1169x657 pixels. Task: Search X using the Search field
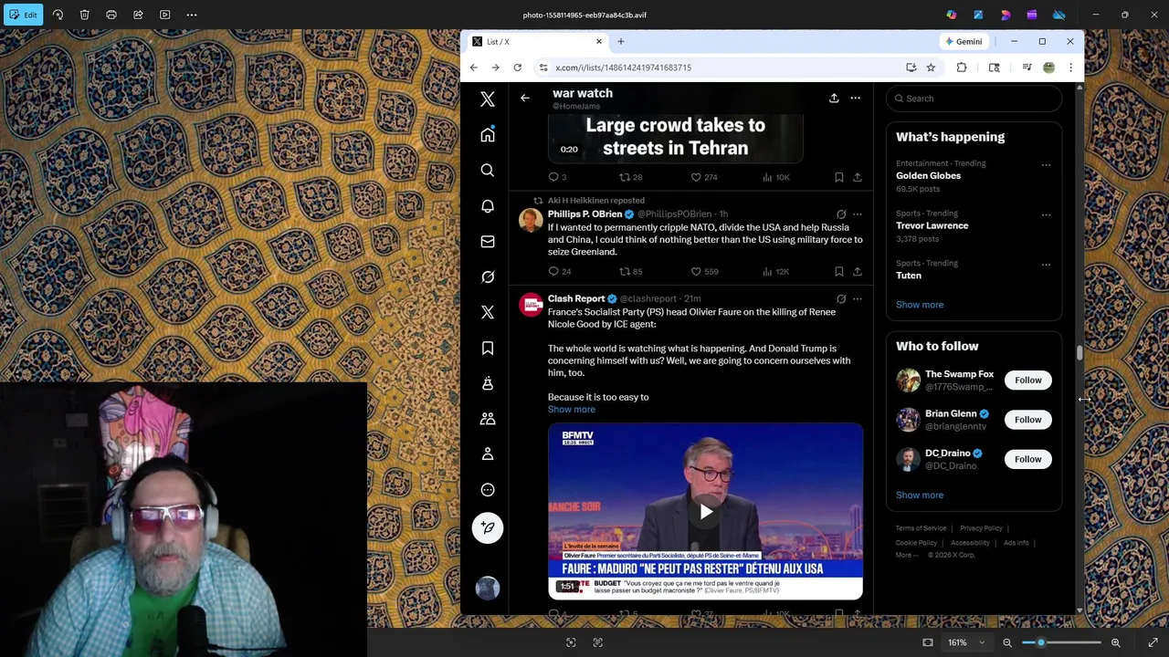[x=974, y=99]
